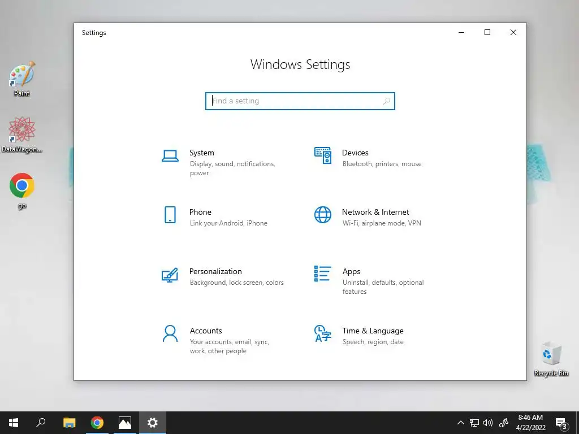
Task: Open the Apps list icon
Action: [323, 274]
